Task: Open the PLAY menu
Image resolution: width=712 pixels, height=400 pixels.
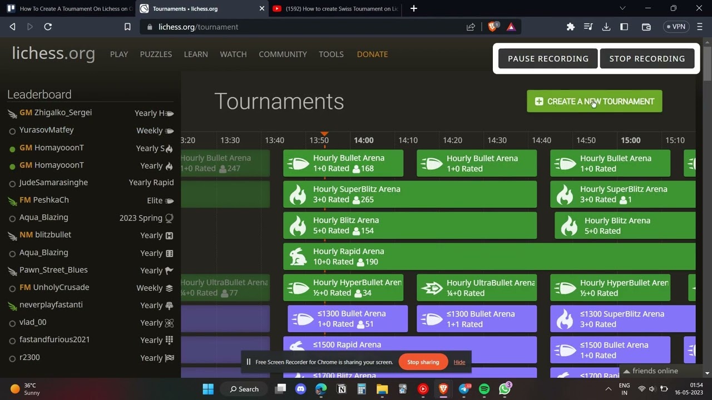Action: click(x=119, y=54)
